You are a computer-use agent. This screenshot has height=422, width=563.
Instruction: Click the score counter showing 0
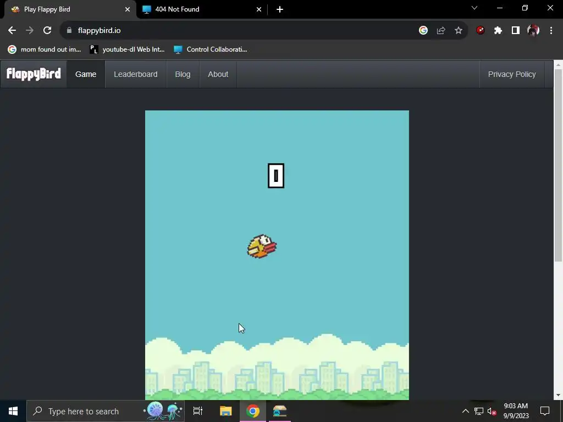click(276, 175)
